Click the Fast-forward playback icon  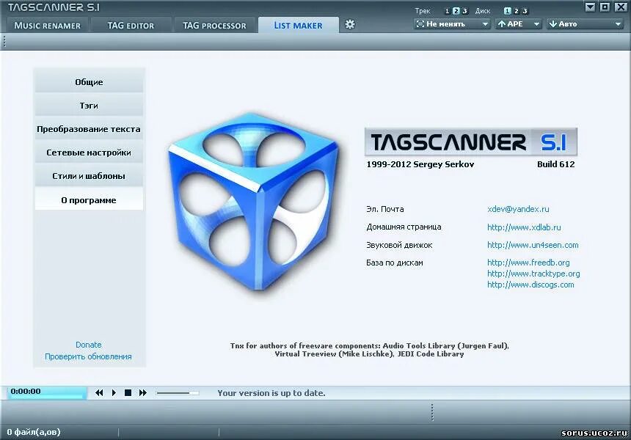click(x=143, y=392)
